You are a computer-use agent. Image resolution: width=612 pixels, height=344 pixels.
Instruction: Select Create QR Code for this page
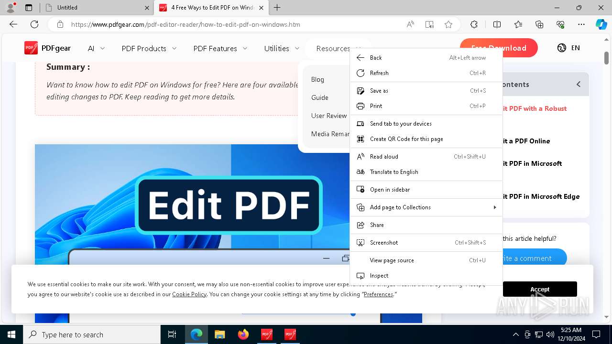[x=426, y=139]
